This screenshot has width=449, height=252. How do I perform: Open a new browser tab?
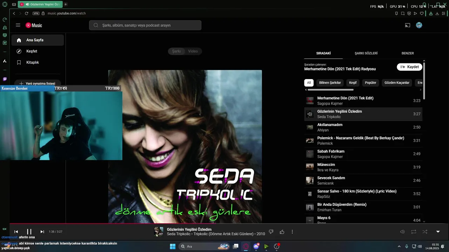click(x=66, y=5)
